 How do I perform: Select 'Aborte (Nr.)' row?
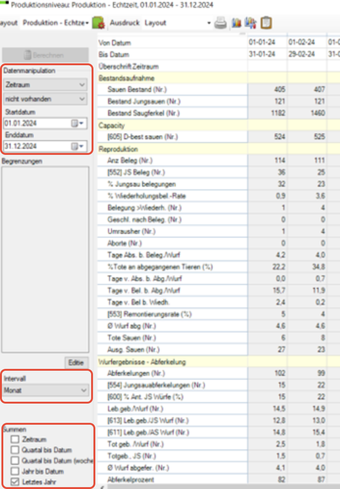[x=172, y=243]
